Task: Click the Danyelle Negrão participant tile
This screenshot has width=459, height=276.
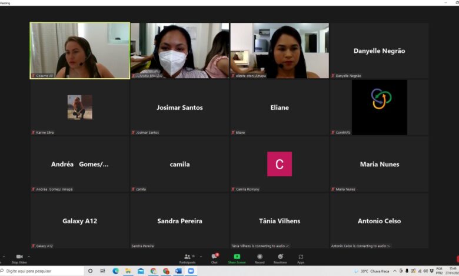Action: click(379, 51)
